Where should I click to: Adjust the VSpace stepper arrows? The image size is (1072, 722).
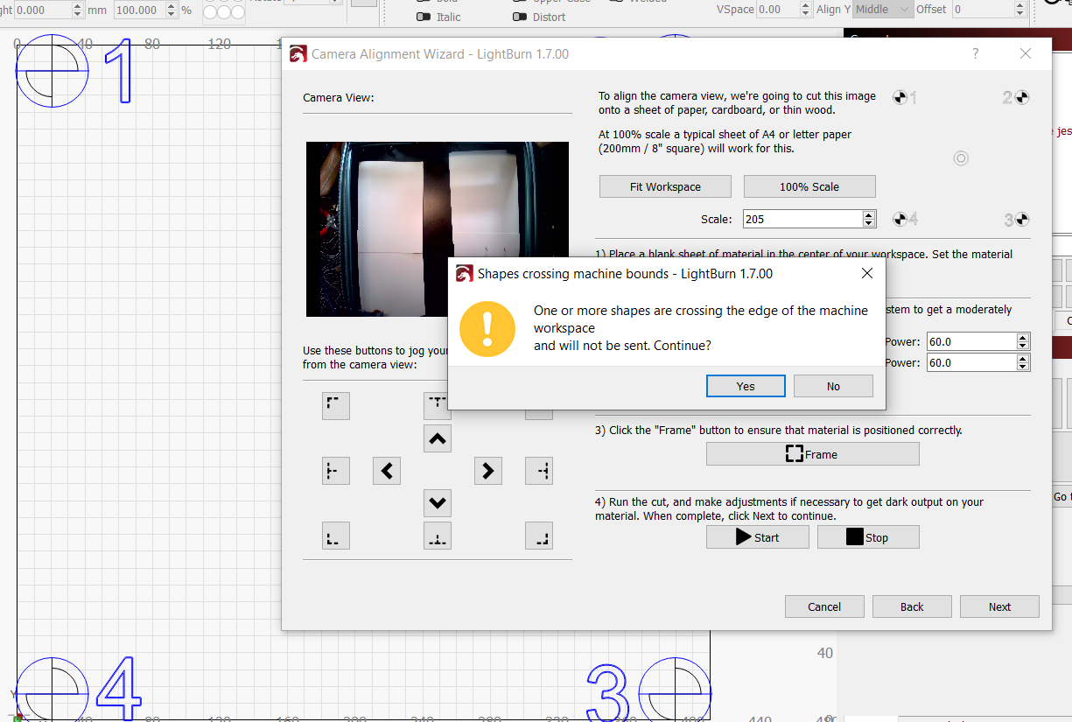tap(805, 9)
